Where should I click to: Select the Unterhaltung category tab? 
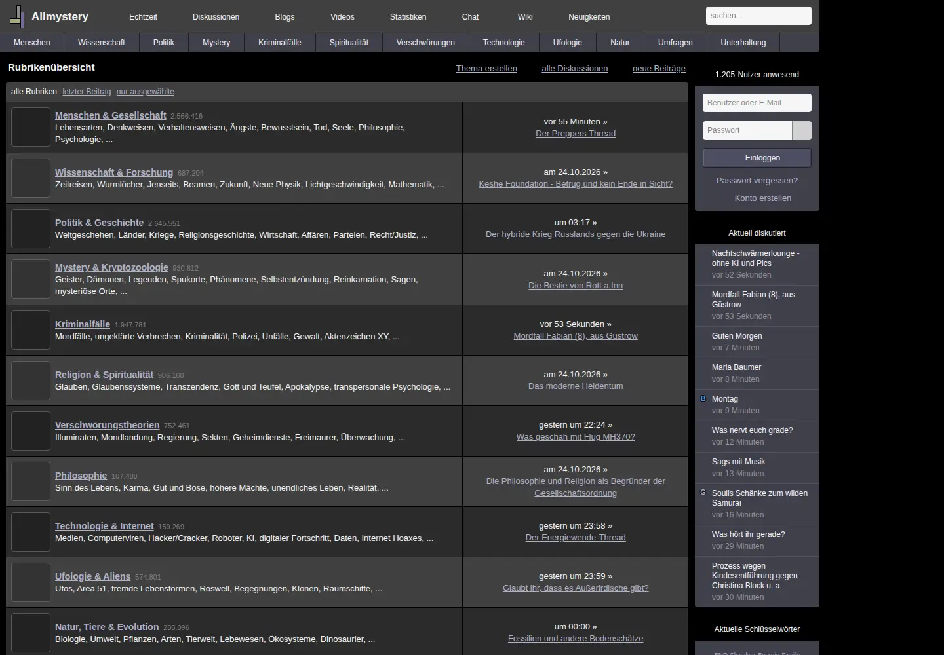point(743,43)
